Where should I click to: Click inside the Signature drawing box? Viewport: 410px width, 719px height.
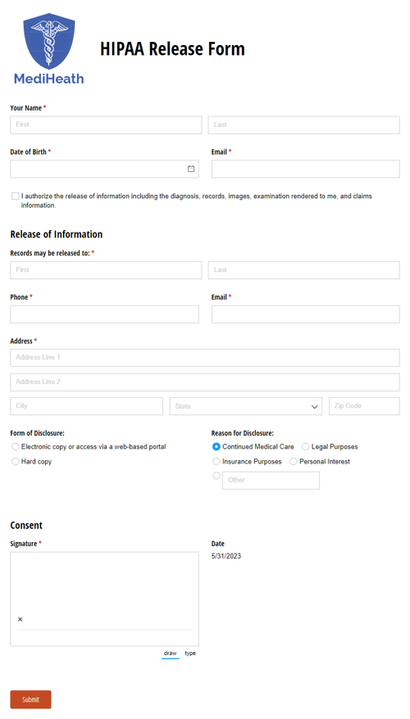pyautogui.click(x=105, y=599)
